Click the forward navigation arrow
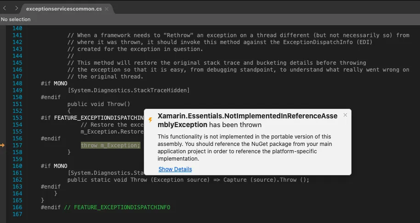The height and width of the screenshot is (223, 420). pos(17,8)
